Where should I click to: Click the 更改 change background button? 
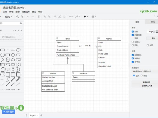point(152,38)
